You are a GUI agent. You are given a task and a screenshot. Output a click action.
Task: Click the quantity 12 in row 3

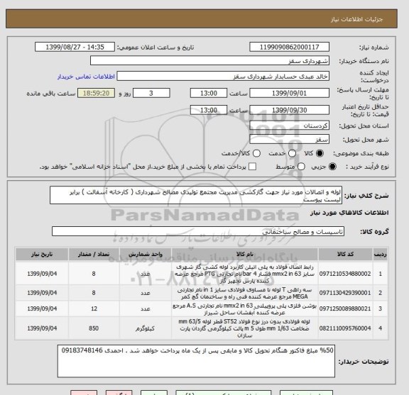point(94,308)
